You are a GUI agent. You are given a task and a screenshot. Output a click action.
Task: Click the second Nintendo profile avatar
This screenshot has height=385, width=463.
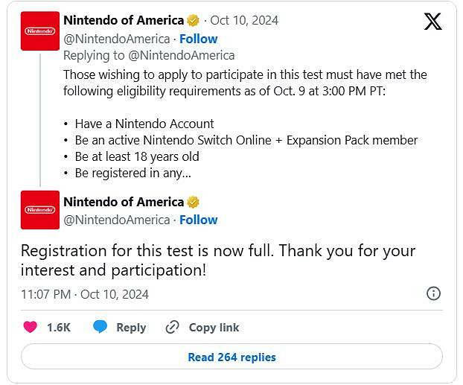40,210
